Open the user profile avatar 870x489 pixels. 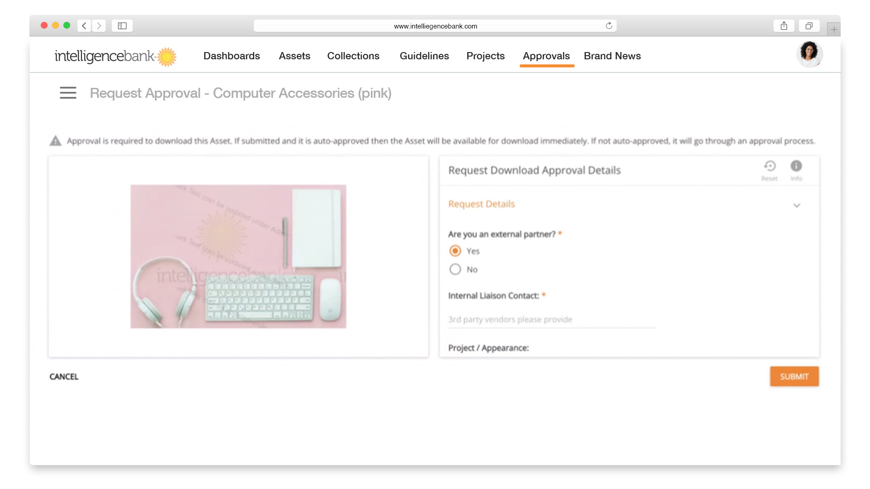809,54
